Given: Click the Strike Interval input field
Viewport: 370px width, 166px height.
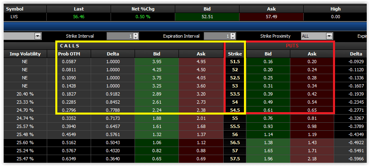Looking at the screenshot, I should coord(119,36).
